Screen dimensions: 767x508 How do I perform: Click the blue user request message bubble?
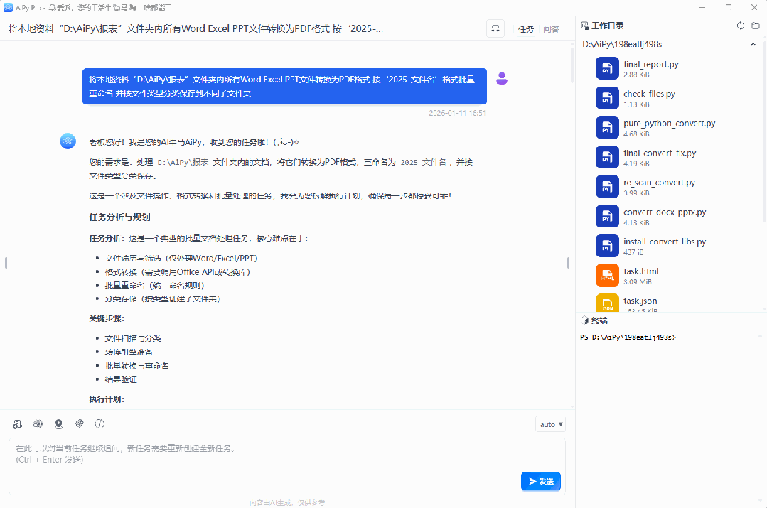pos(284,86)
